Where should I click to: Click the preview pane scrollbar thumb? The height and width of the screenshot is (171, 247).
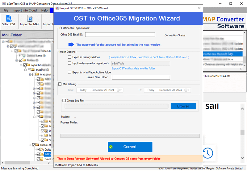242,132
